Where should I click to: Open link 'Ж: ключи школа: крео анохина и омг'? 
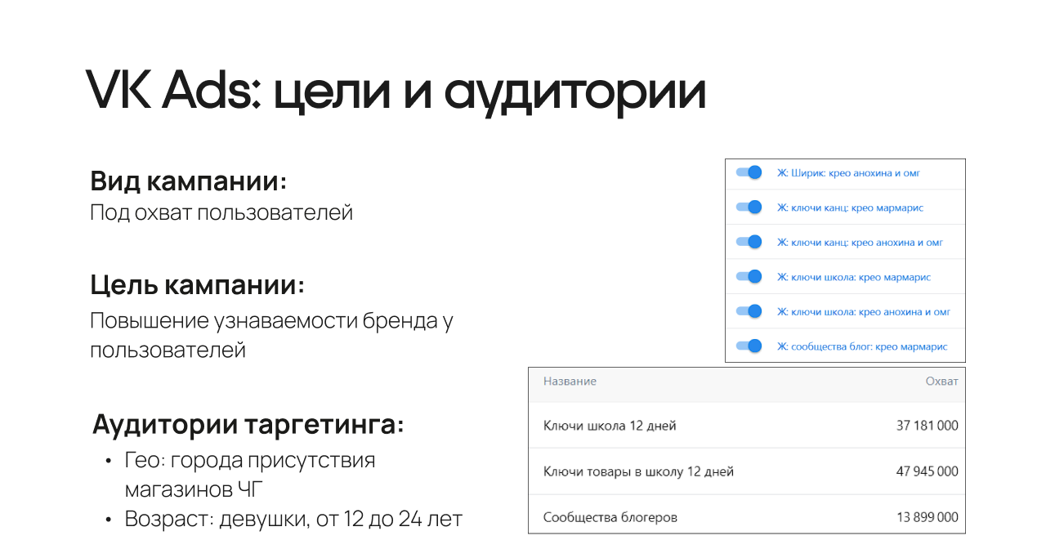click(863, 311)
